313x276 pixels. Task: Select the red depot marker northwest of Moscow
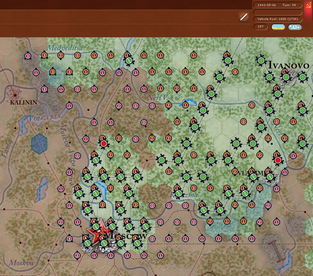[104, 143]
